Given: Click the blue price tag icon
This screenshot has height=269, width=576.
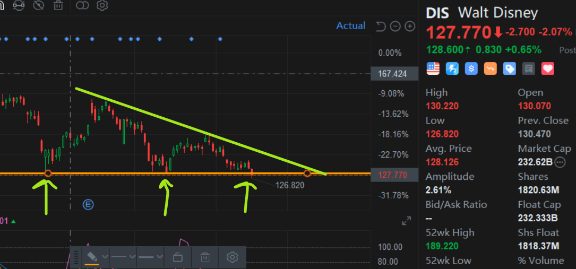Looking at the screenshot, I should pos(509,68).
